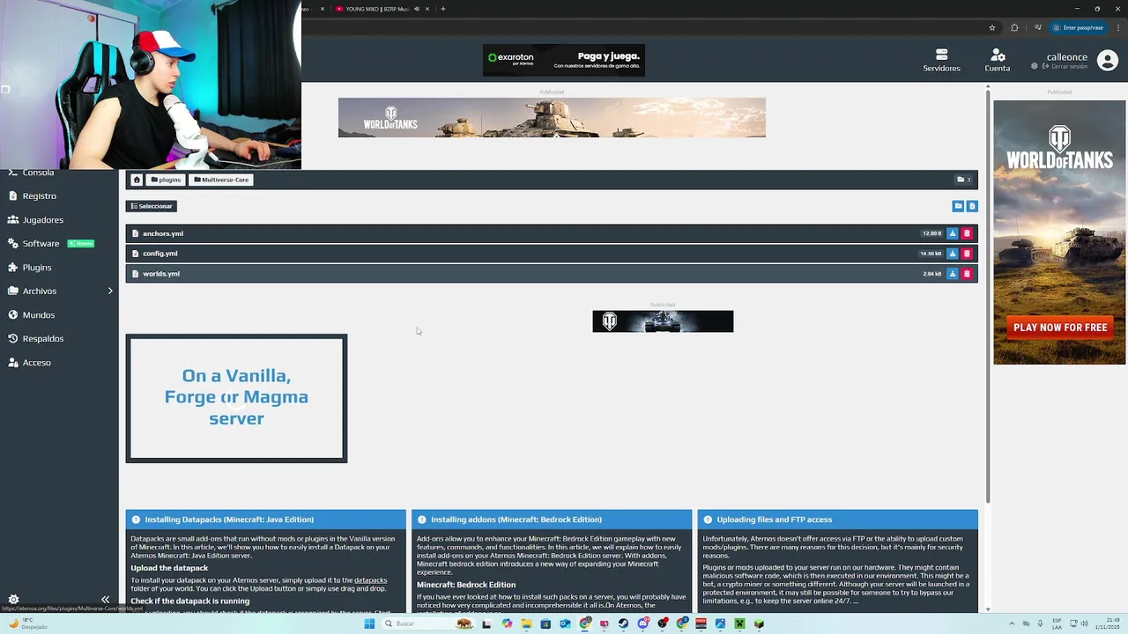Viewport: 1128px width, 634px height.
Task: Collapse the sidebar with double-chevron icon
Action: point(105,600)
